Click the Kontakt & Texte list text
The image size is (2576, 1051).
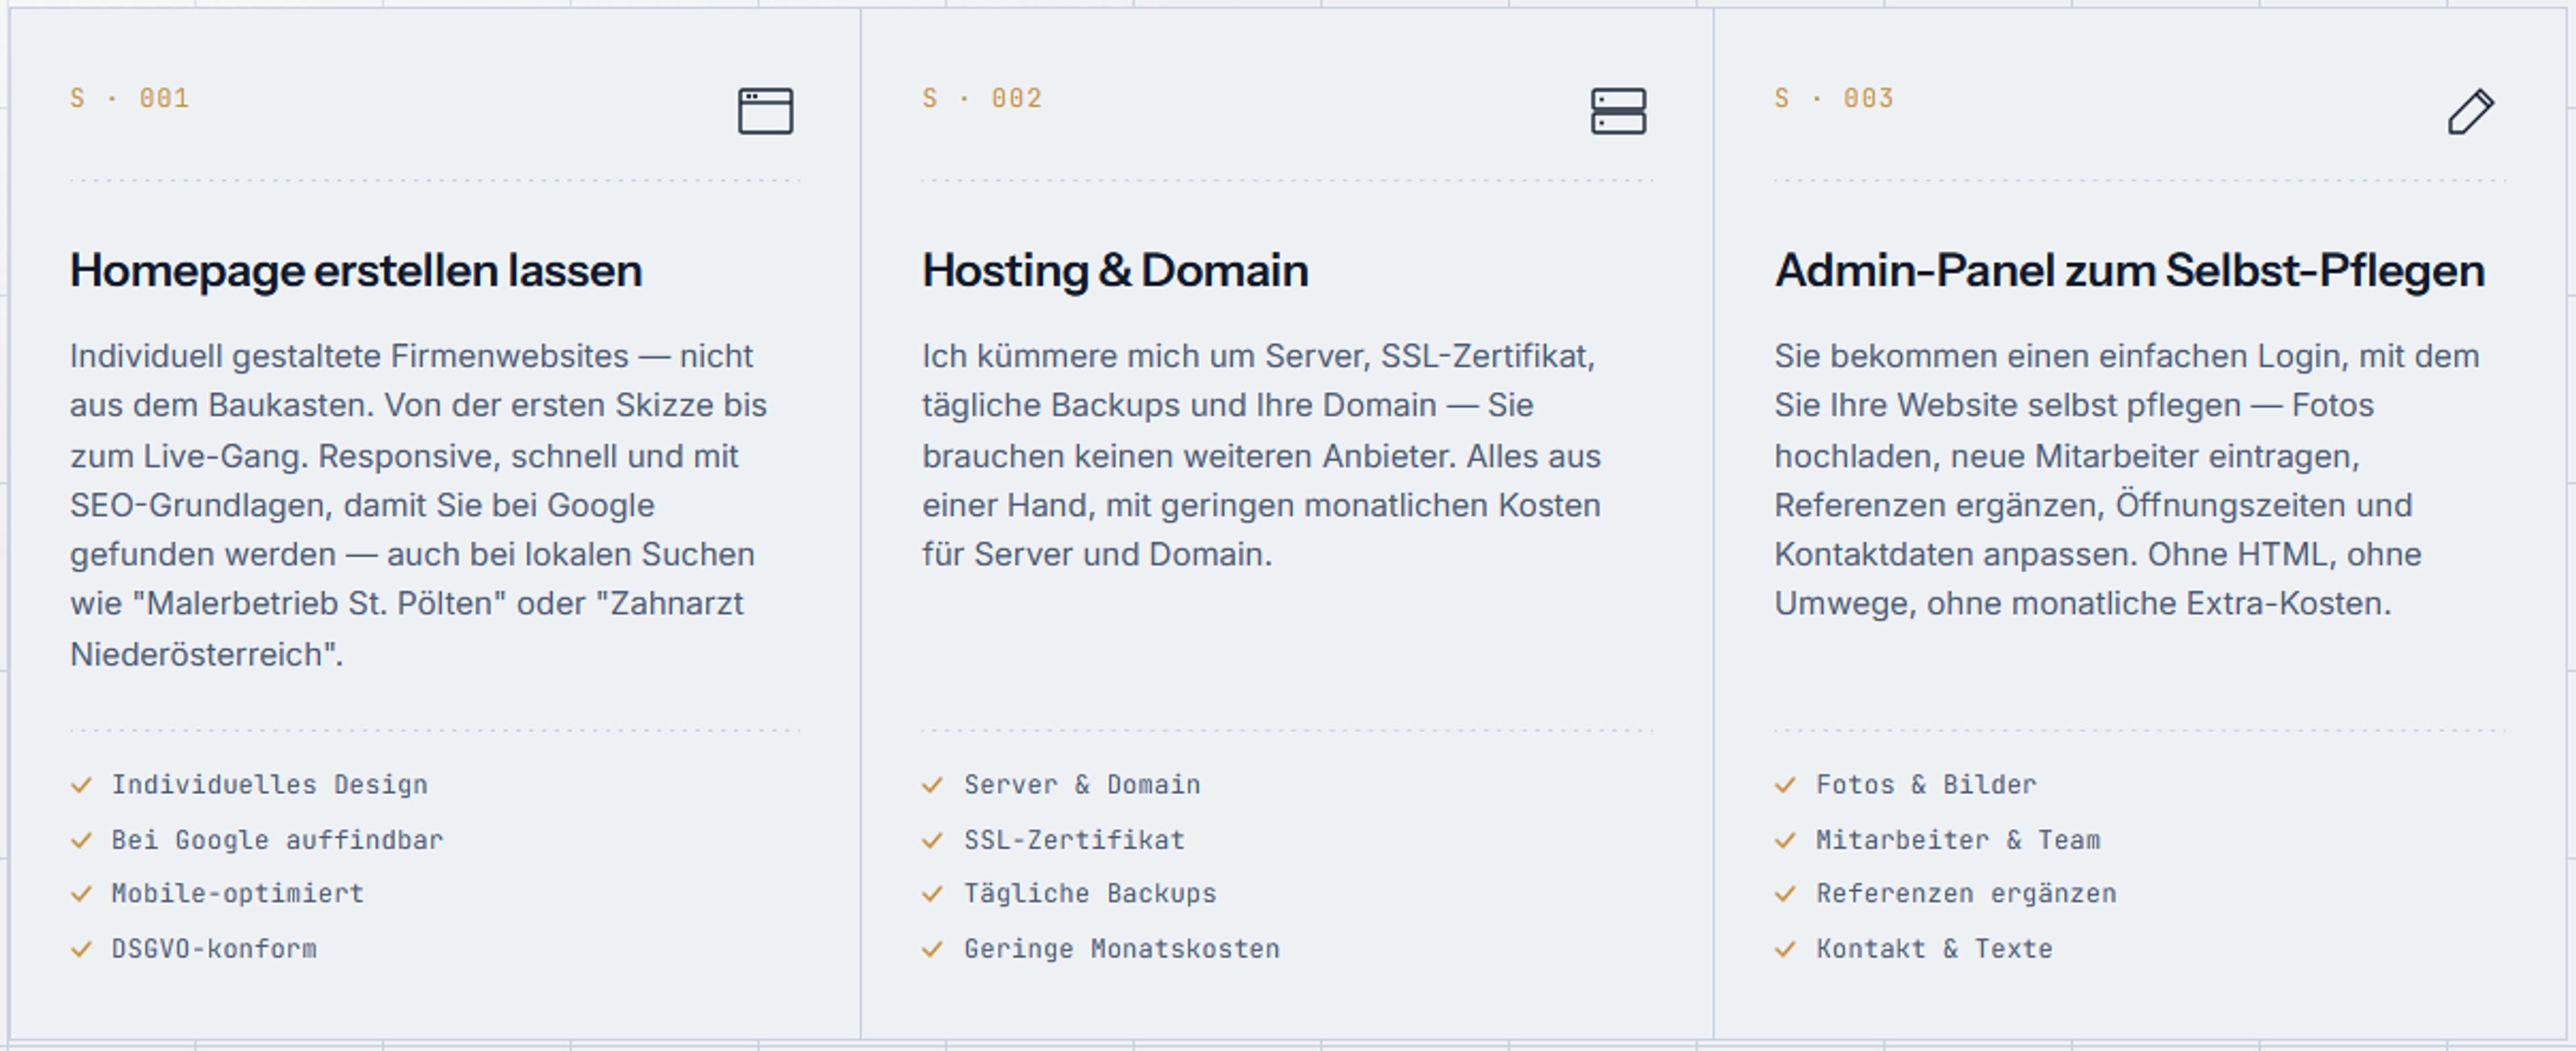[x=1934, y=949]
